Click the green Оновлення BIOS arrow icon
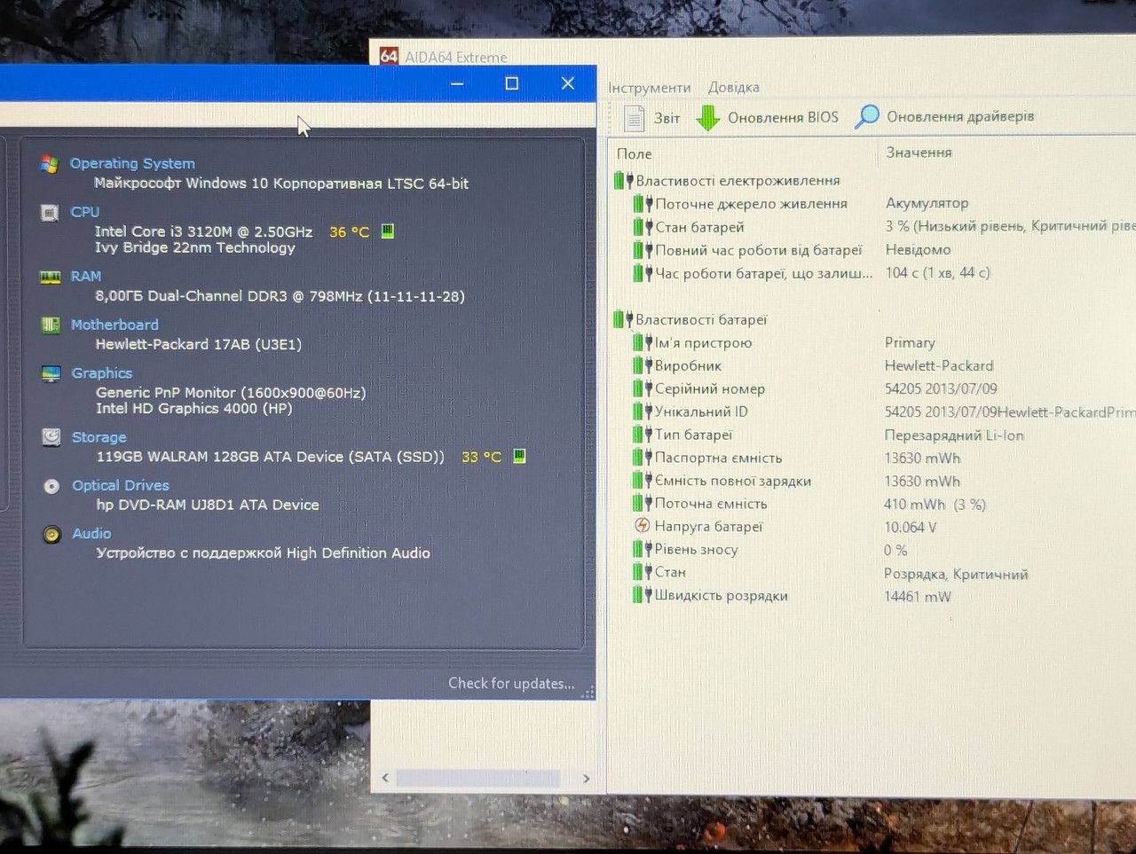Viewport: 1136px width, 854px height. (x=707, y=117)
